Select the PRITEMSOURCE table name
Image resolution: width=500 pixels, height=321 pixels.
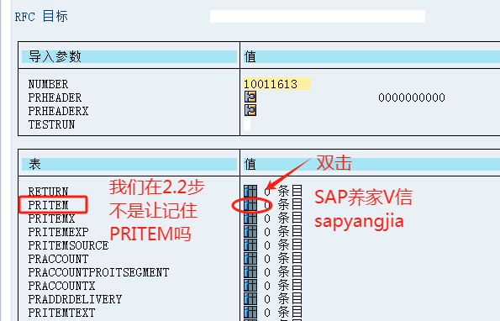[68, 245]
